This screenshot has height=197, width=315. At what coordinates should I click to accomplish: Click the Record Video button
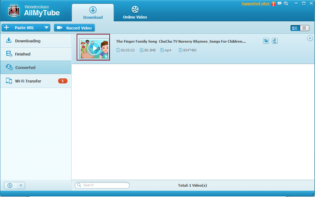click(x=74, y=28)
